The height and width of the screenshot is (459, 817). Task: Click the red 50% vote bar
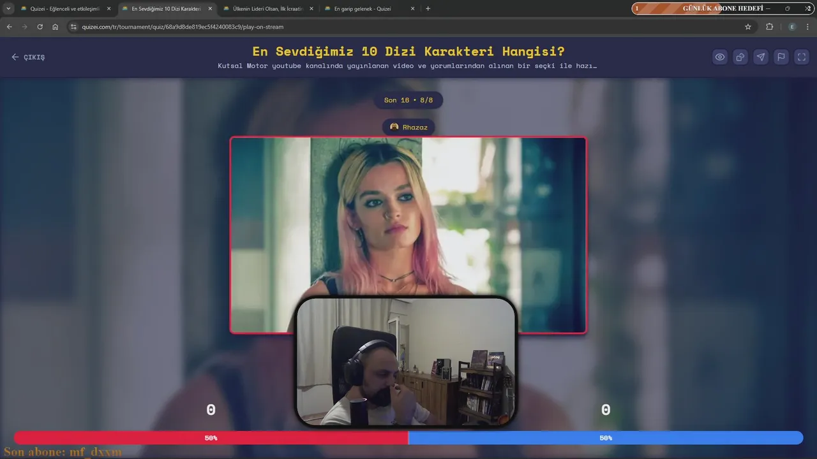pos(211,438)
